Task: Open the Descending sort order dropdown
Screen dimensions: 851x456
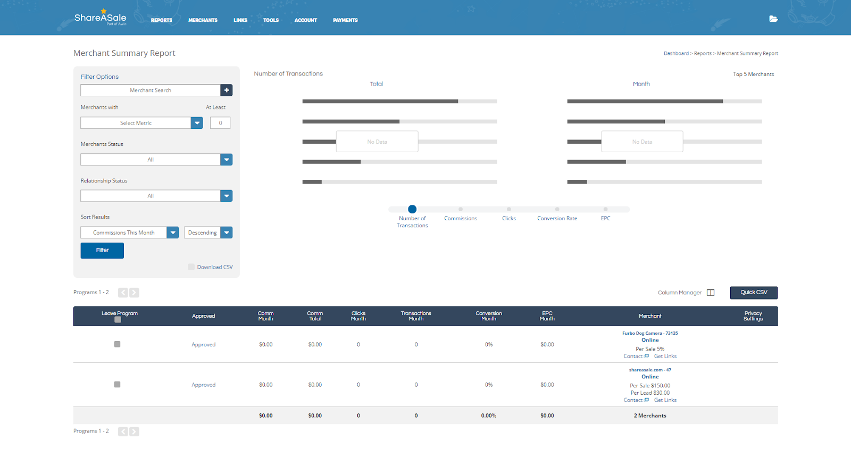Action: 227,233
